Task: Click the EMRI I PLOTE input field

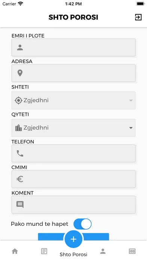Action: click(x=73, y=47)
